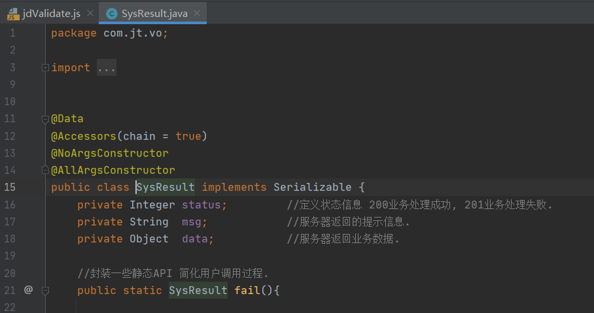Click the implements keyword
The width and height of the screenshot is (594, 313).
[234, 188]
